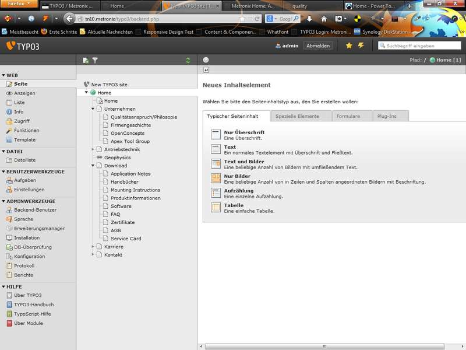
Task: Choose the Text und Bilder content type
Action: [x=244, y=162]
